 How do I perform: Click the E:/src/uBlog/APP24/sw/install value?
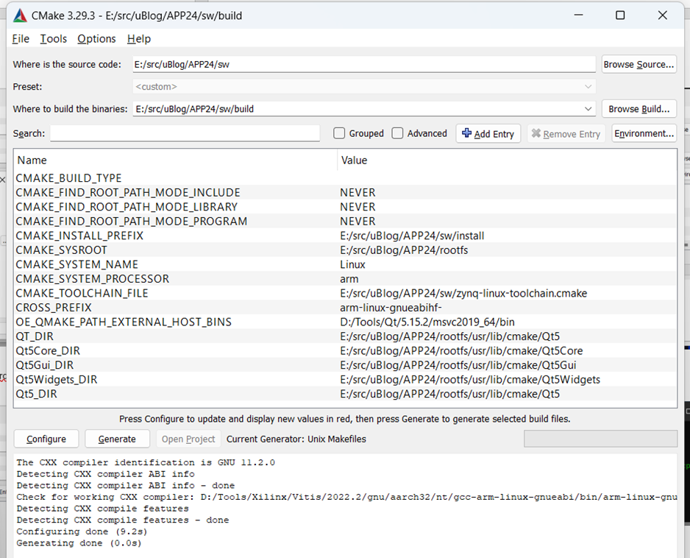click(412, 236)
